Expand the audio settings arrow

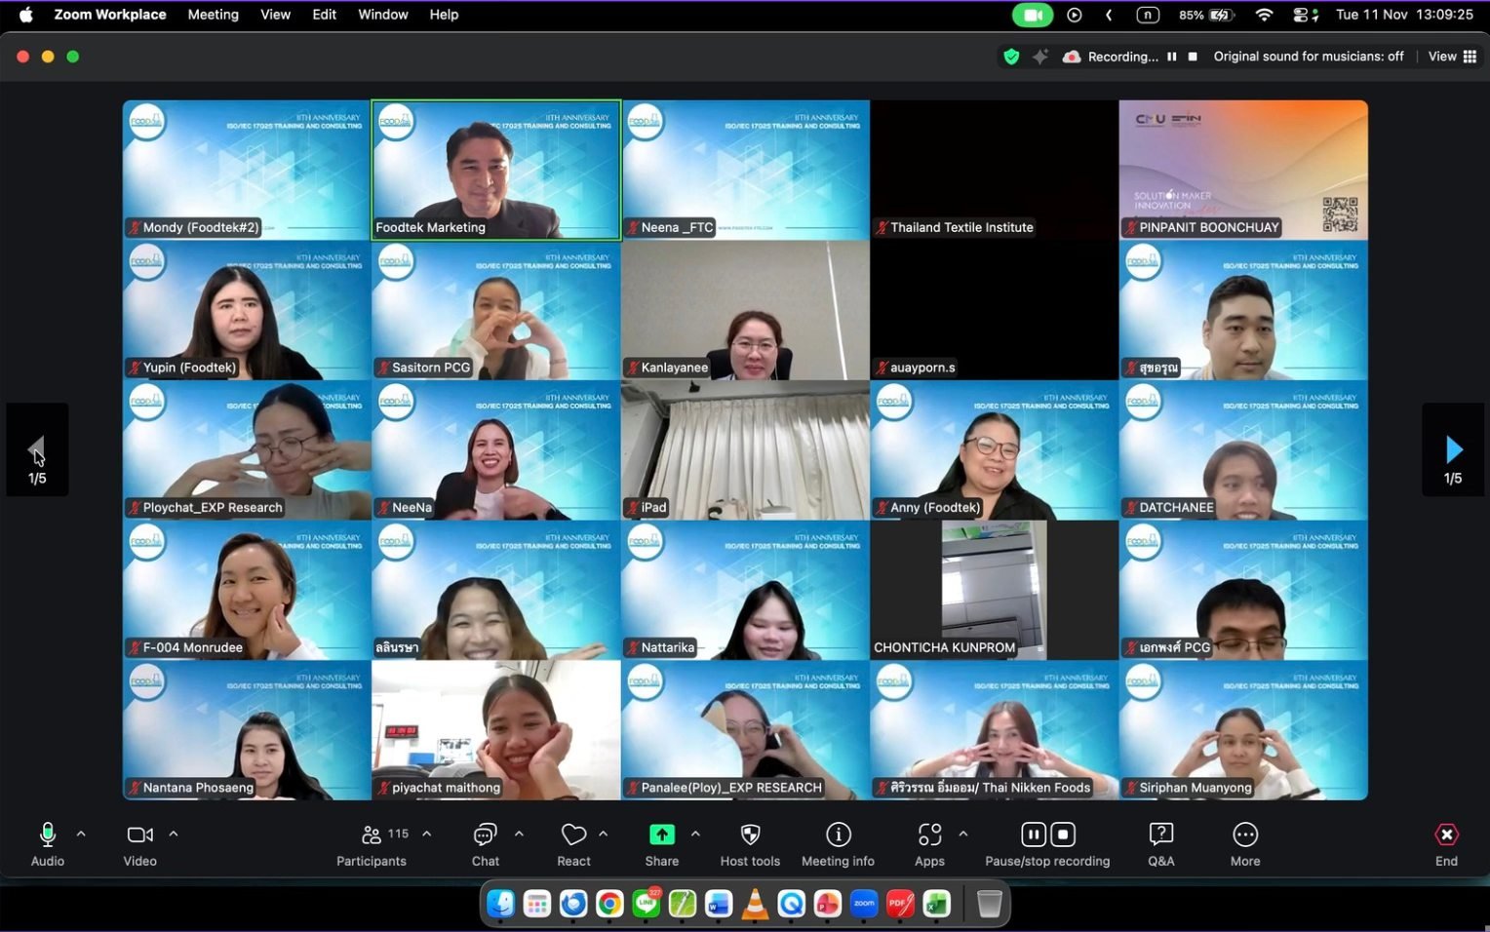(81, 835)
